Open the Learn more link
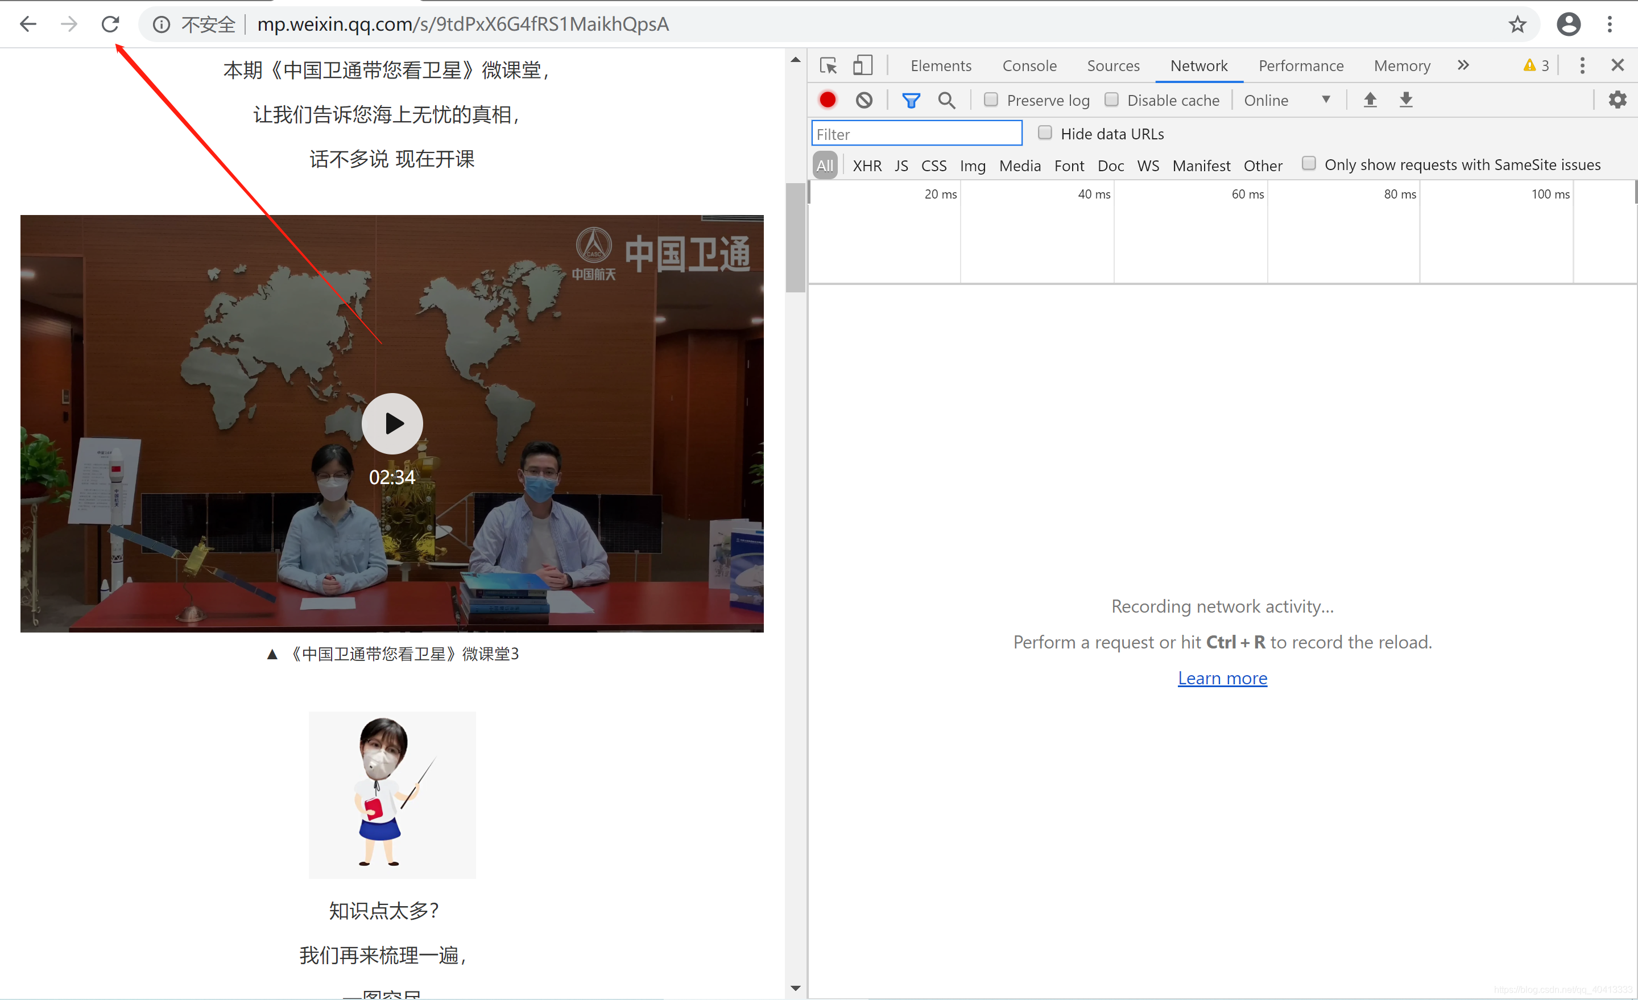This screenshot has width=1638, height=1000. [1222, 677]
